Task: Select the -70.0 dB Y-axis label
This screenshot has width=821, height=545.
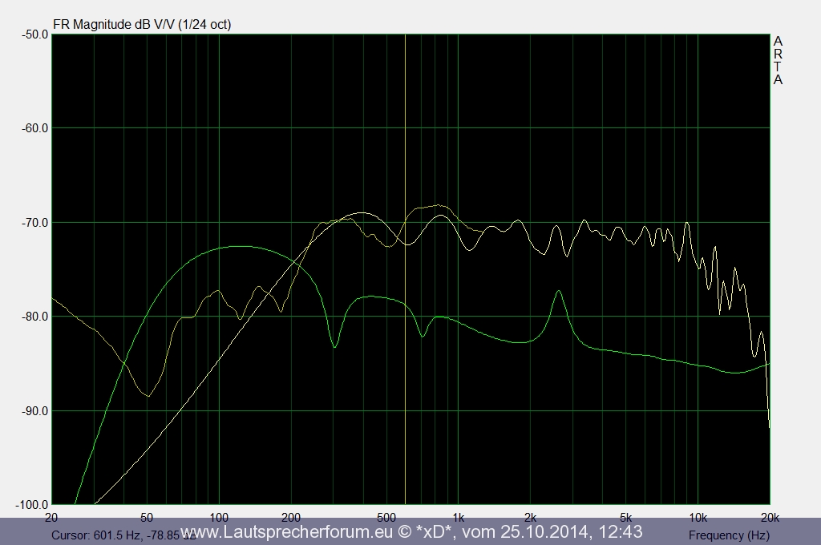Action: click(34, 222)
